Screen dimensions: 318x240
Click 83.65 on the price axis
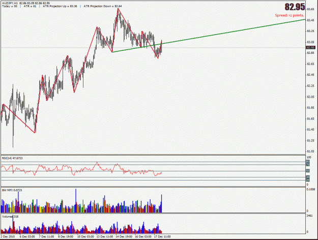pyautogui.click(x=311, y=9)
